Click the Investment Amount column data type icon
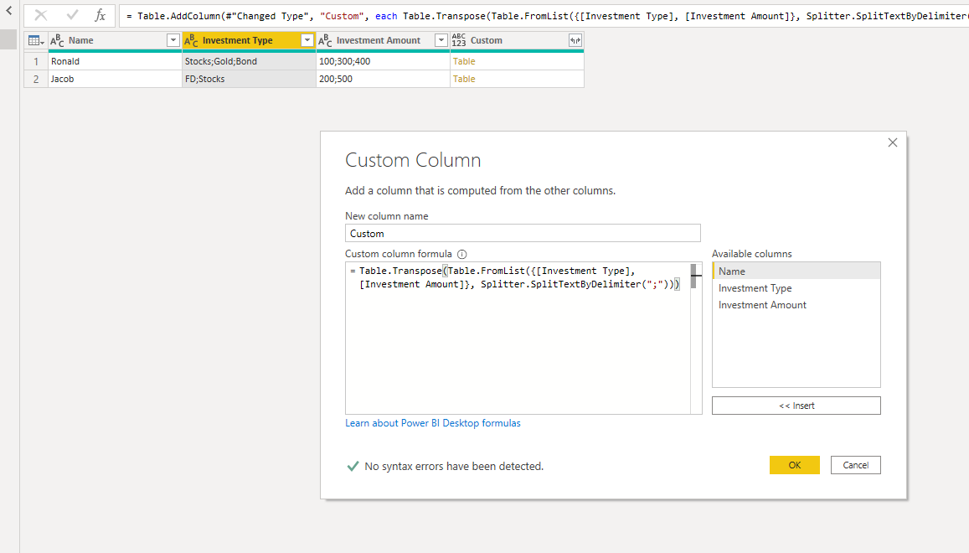 click(x=325, y=40)
